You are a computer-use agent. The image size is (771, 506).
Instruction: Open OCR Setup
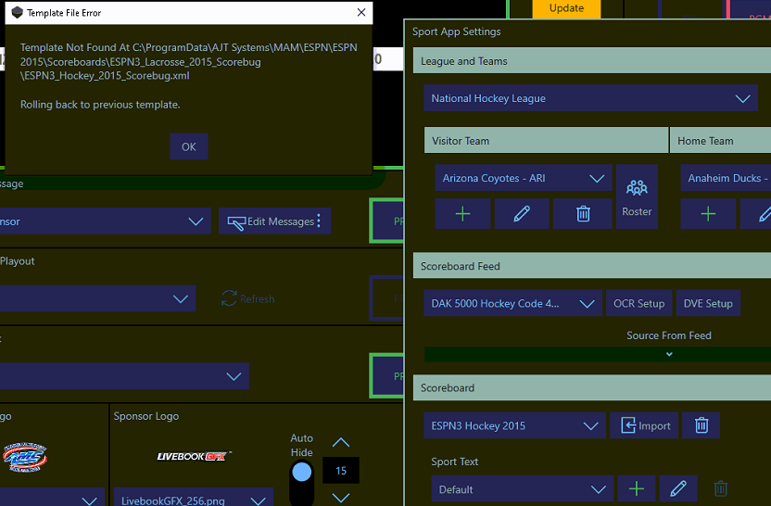pyautogui.click(x=638, y=303)
